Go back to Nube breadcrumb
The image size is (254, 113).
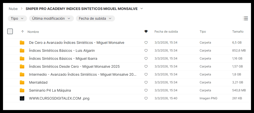(x=13, y=9)
